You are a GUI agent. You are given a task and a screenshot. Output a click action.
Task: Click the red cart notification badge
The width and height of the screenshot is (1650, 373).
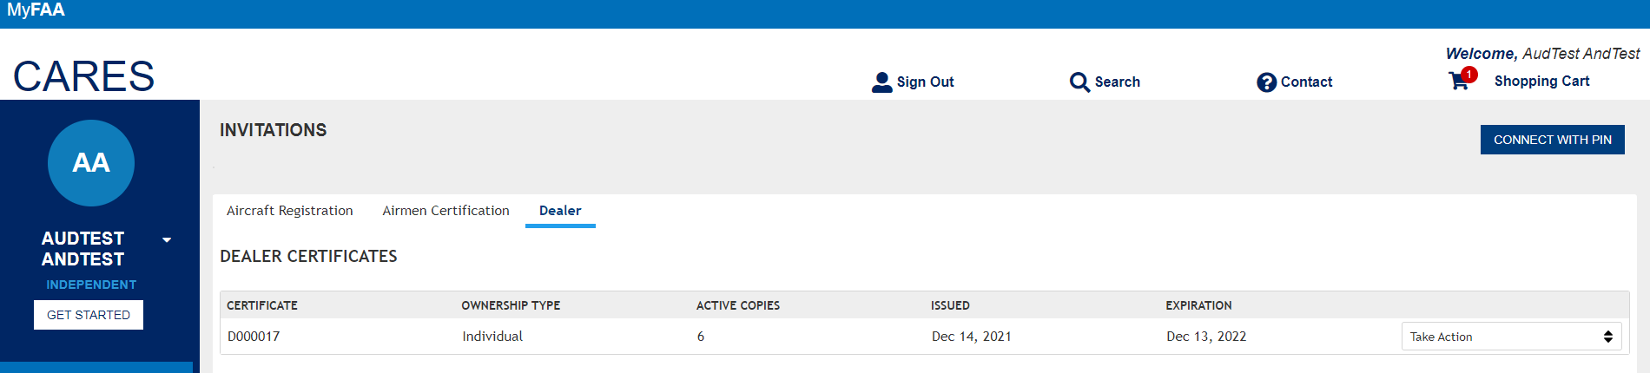1469,75
